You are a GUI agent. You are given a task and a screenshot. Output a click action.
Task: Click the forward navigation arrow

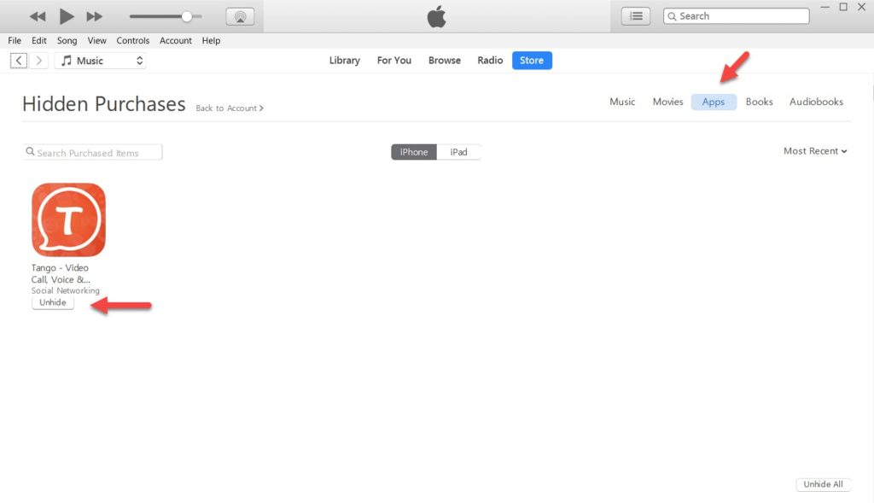[39, 61]
